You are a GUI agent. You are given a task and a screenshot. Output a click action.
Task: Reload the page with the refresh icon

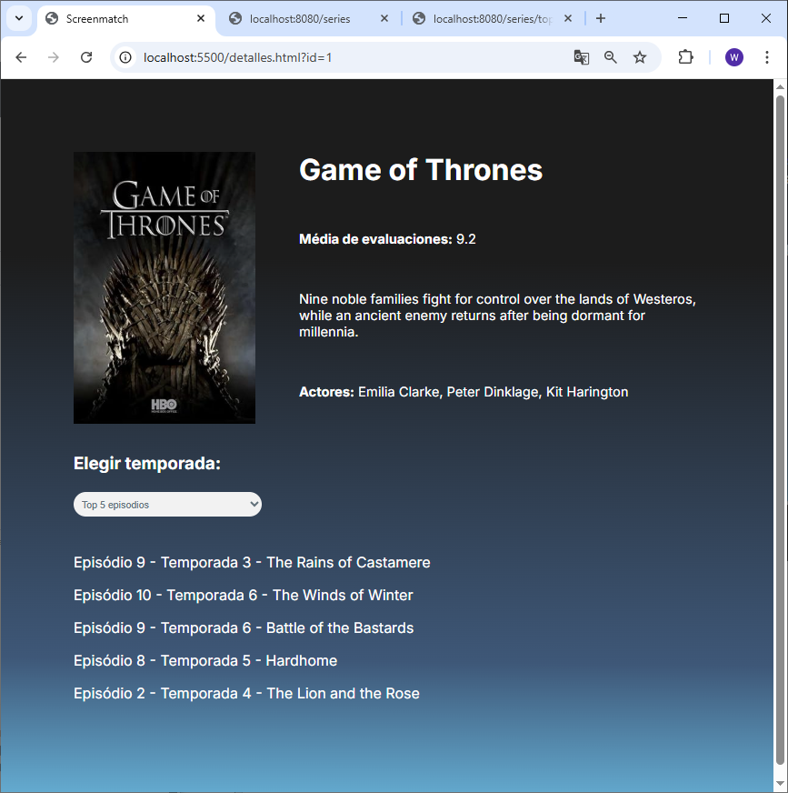(x=86, y=57)
